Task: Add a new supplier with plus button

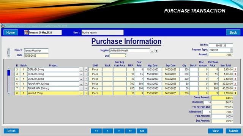Action: click(156, 51)
